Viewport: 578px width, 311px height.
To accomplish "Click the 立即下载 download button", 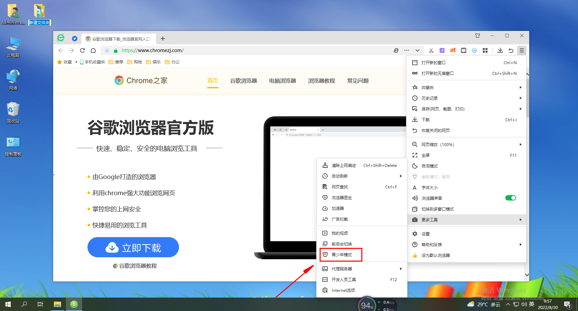I will click(x=133, y=247).
